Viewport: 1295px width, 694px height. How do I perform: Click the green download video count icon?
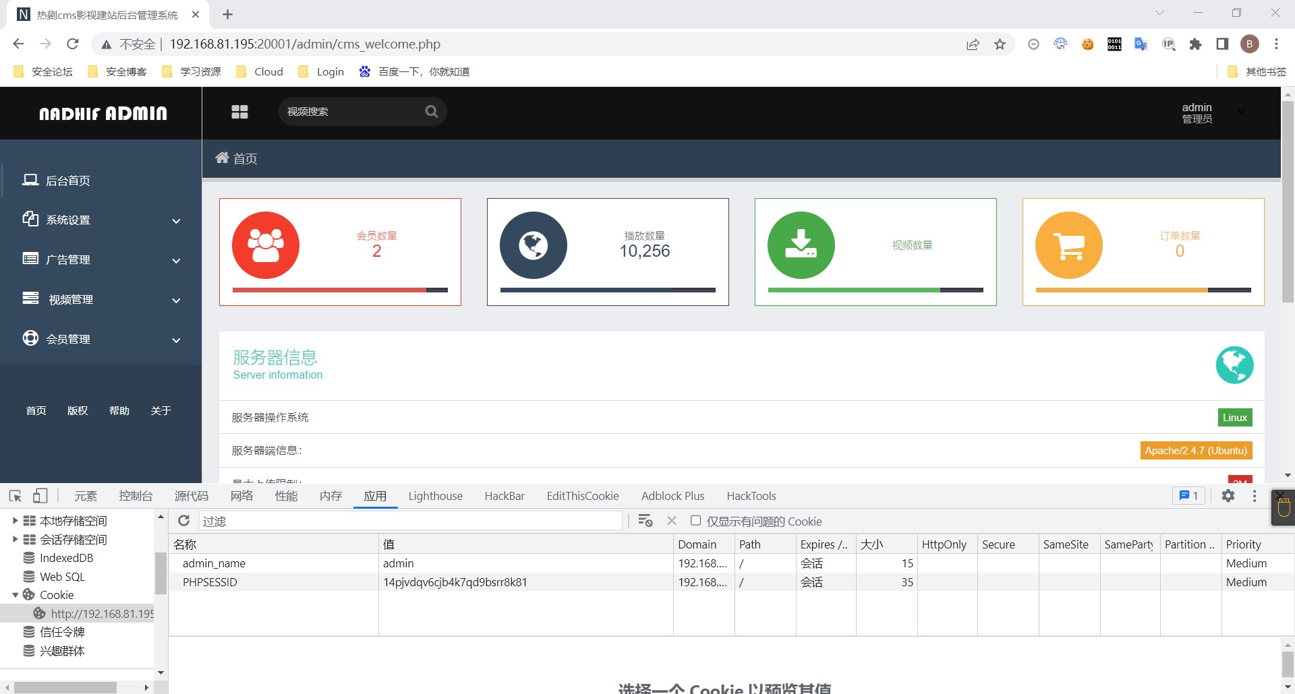click(801, 245)
